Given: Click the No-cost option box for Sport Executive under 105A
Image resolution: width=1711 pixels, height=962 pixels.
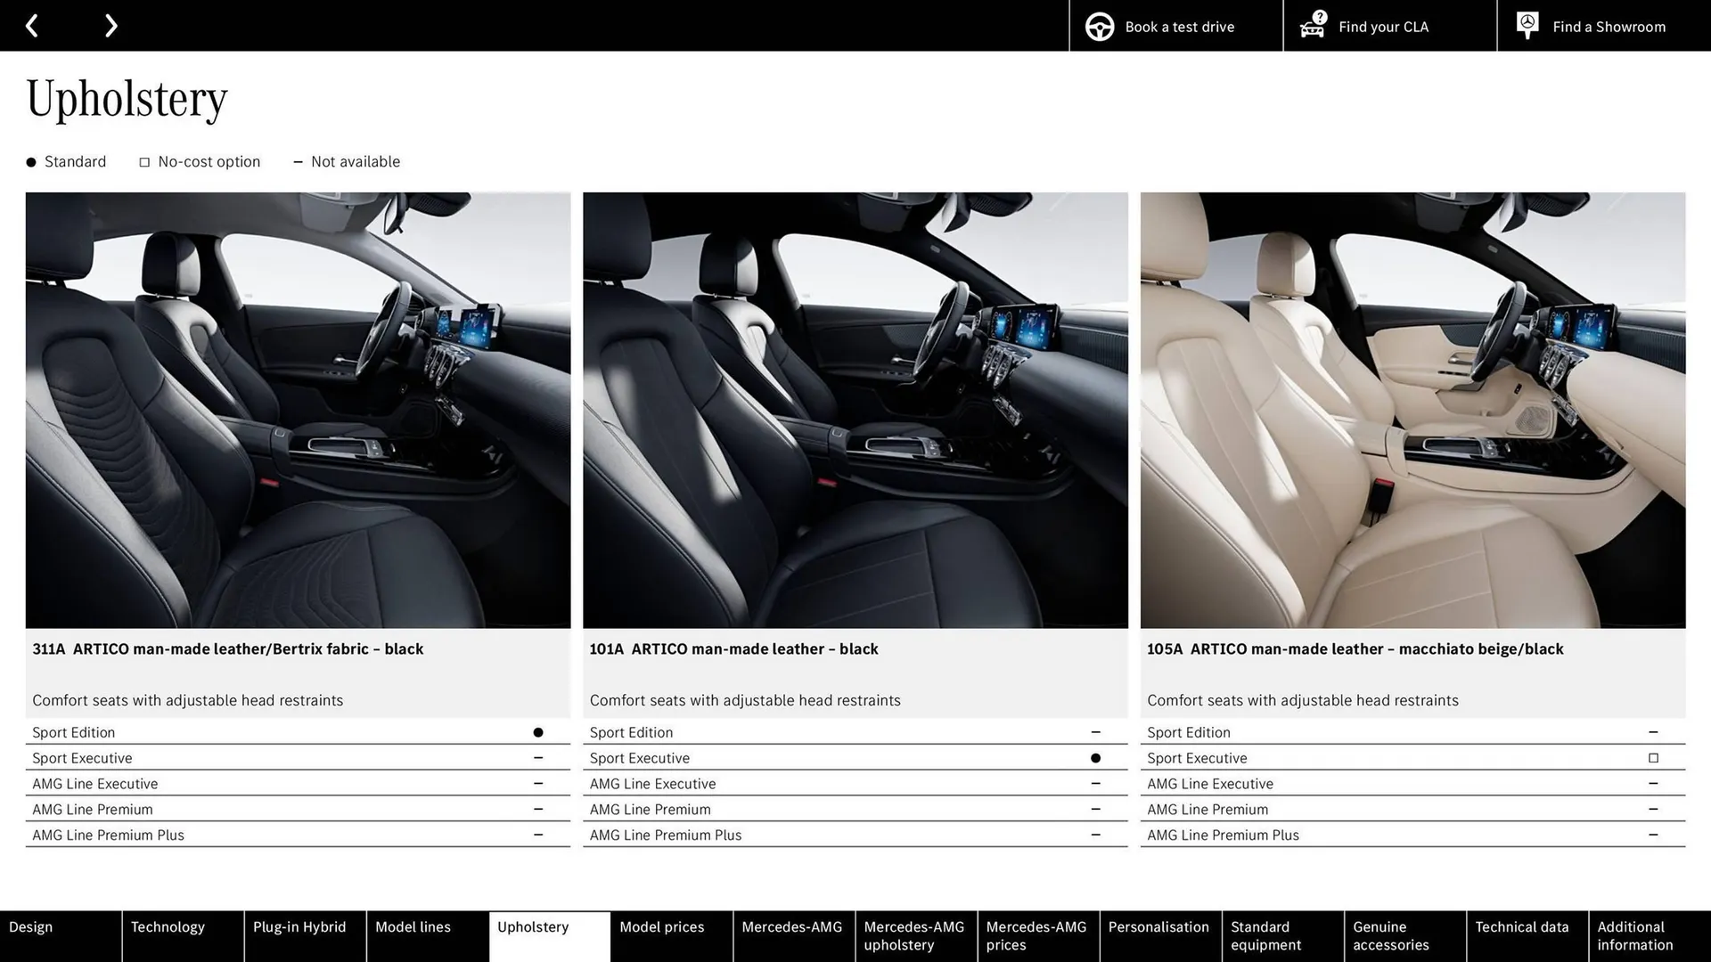Looking at the screenshot, I should pyautogui.click(x=1653, y=758).
